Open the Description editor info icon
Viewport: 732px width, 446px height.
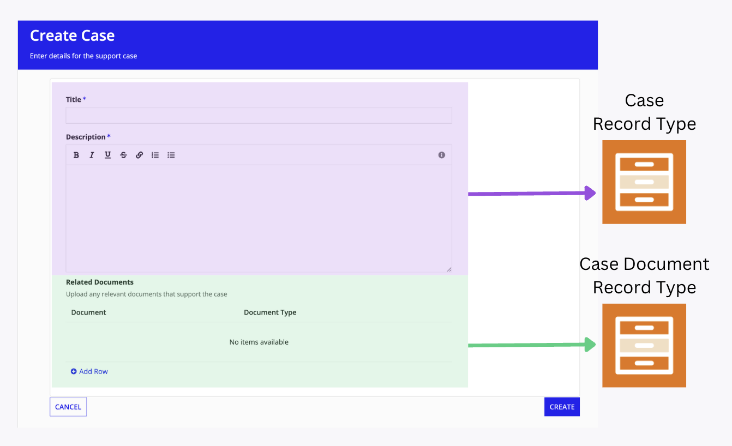coord(442,155)
